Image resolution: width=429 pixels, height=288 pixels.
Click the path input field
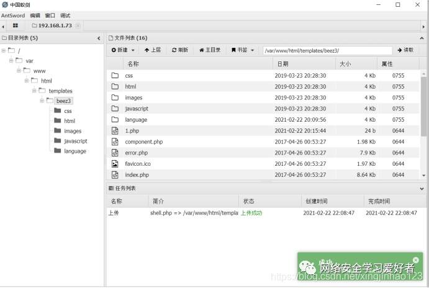[x=328, y=51]
